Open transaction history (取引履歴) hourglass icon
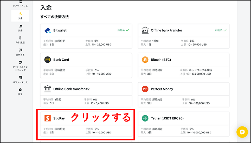The width and height of the screenshot is (251, 143). tap(20, 38)
